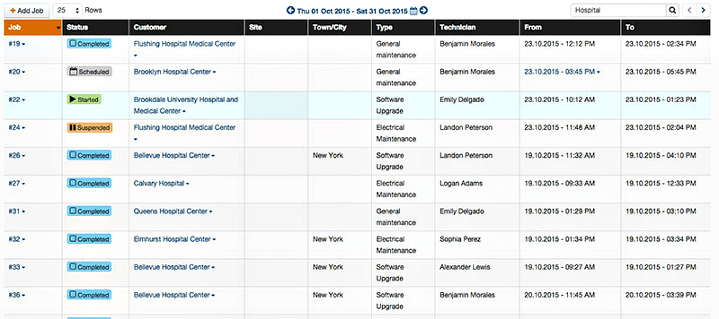Click the Completed status badge for job #27
The image size is (719, 319).
click(89, 183)
